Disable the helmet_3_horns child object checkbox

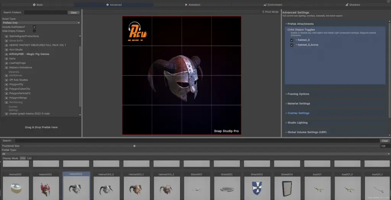(x=292, y=45)
